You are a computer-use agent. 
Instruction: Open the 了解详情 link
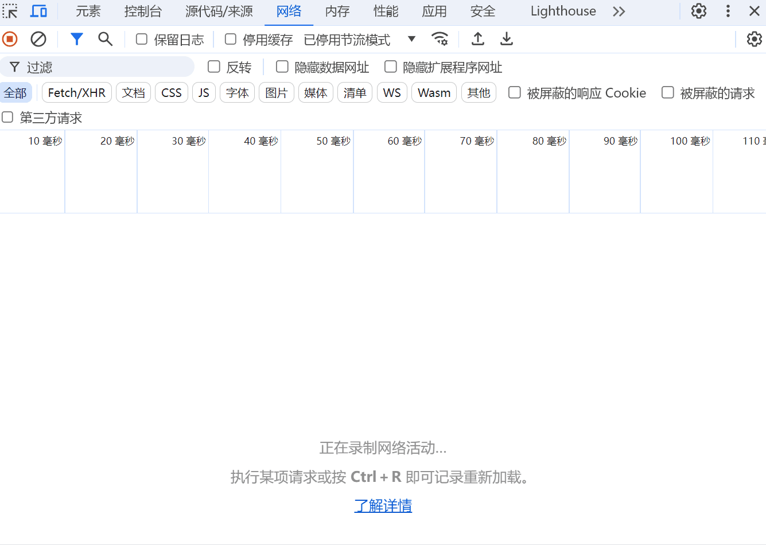pos(383,505)
